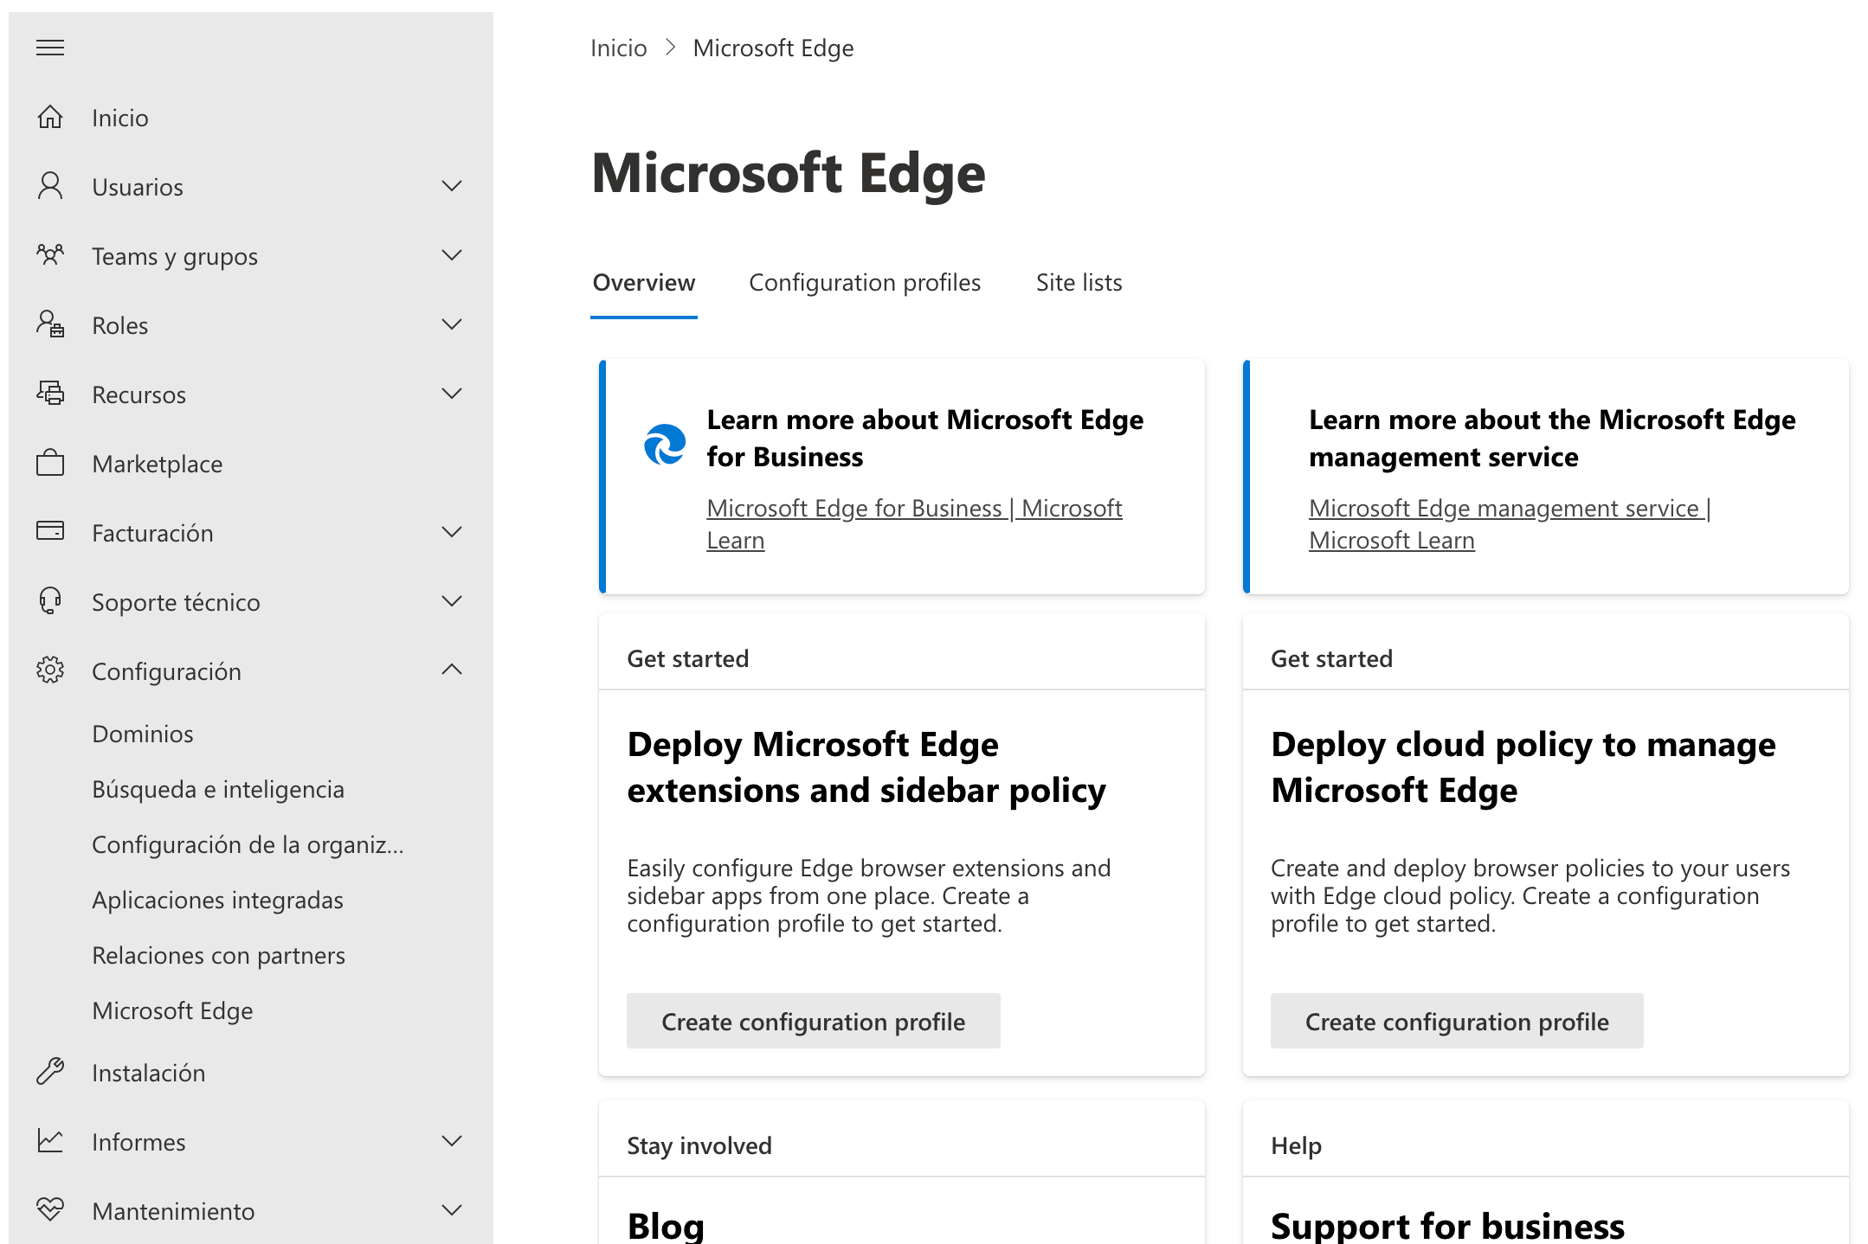Image resolution: width=1868 pixels, height=1244 pixels.
Task: Switch to the Configuration profiles tab
Action: click(x=864, y=283)
